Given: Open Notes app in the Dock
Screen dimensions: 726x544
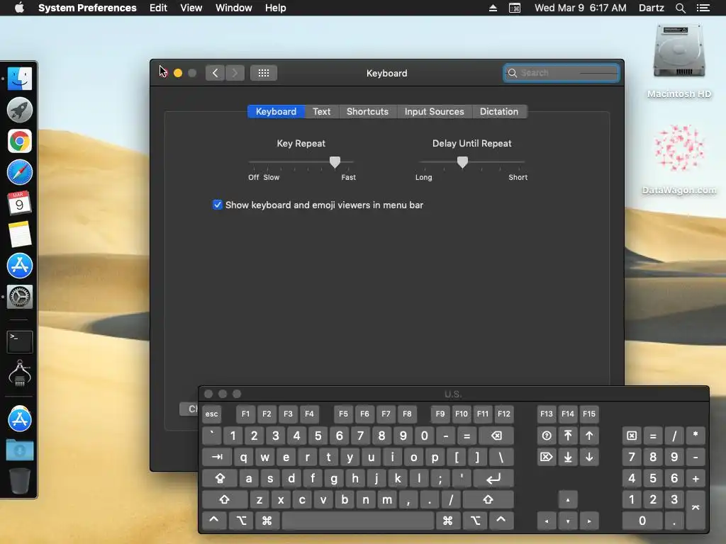Looking at the screenshot, I should (x=19, y=234).
